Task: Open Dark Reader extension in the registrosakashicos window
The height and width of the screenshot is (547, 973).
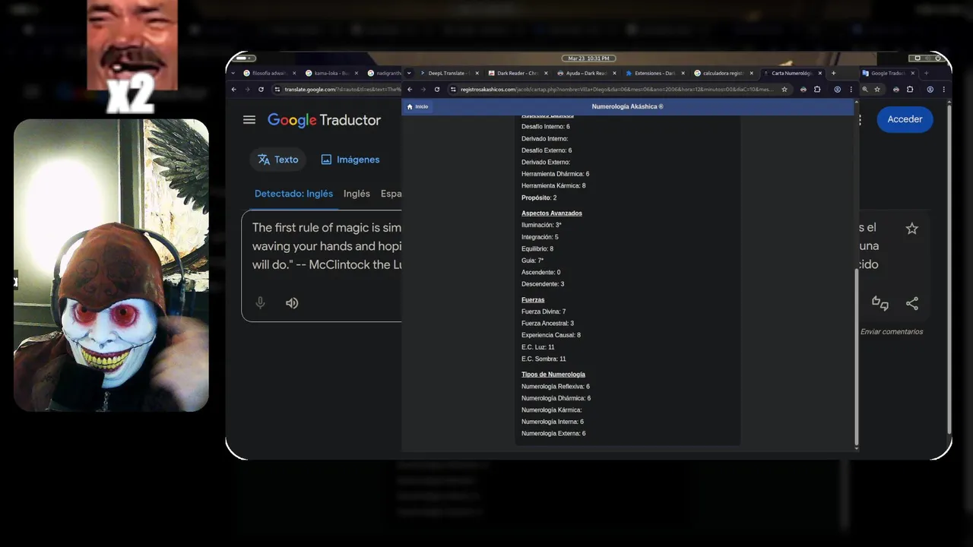Action: point(803,89)
